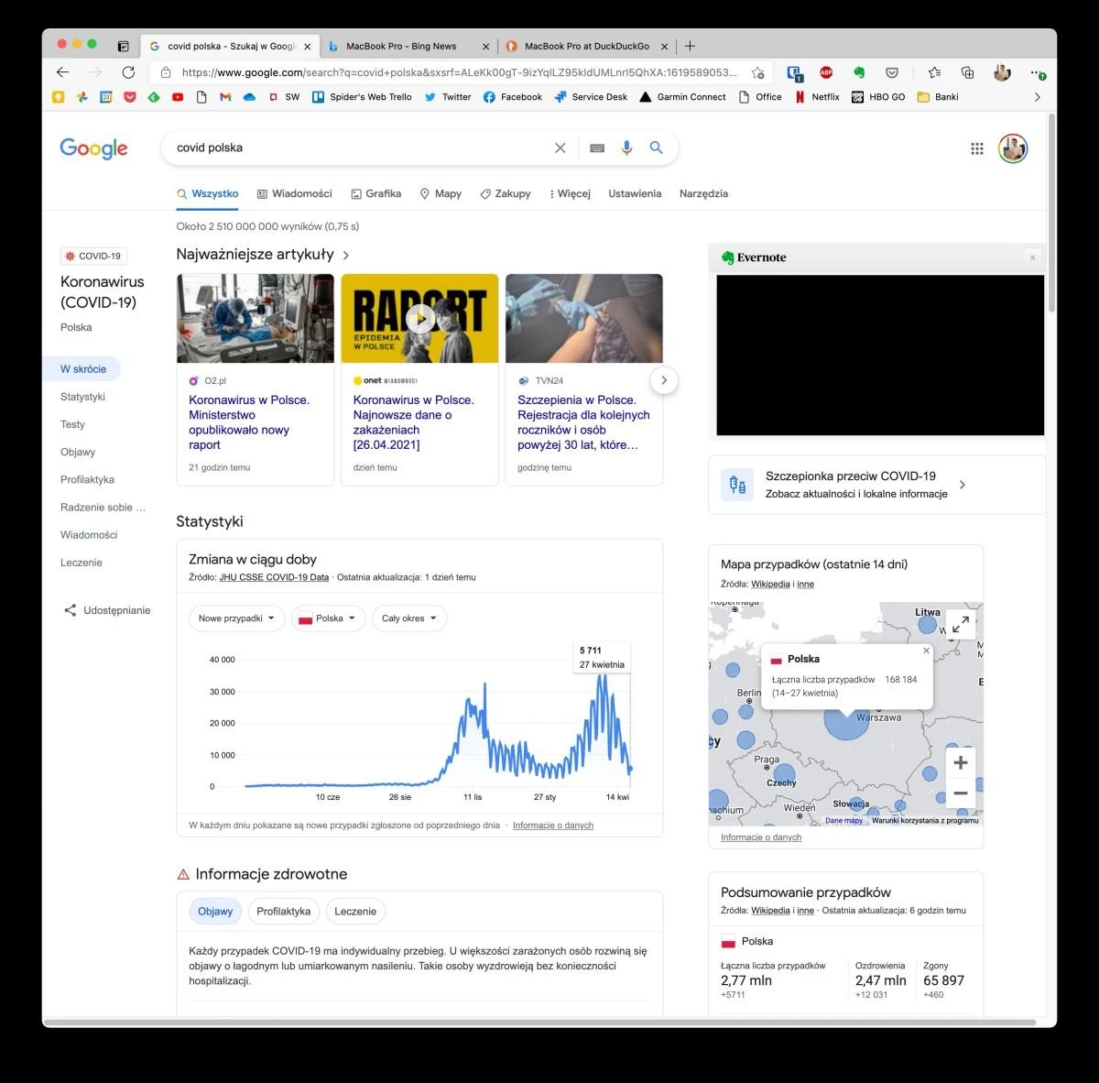Switch to the Mapy search tab

click(x=441, y=193)
